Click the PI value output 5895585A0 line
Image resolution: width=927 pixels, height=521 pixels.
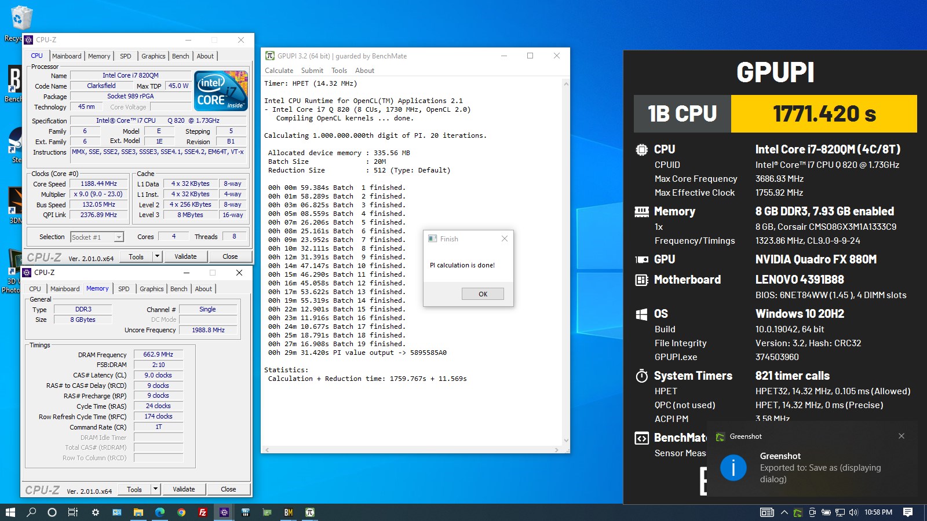pyautogui.click(x=357, y=353)
